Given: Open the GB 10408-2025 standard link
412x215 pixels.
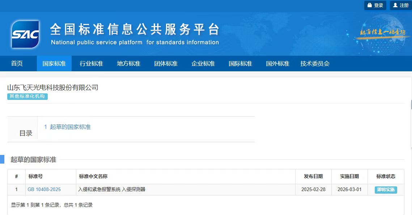Looking at the screenshot, I should (x=44, y=190).
